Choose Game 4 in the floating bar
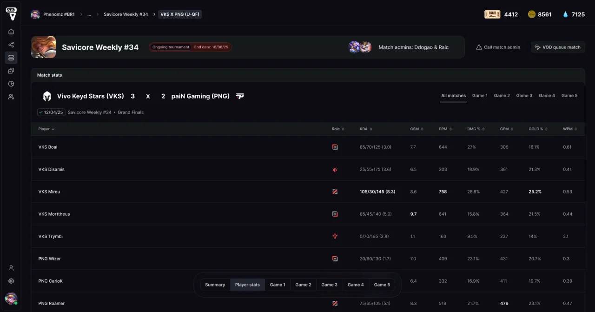 [356, 285]
